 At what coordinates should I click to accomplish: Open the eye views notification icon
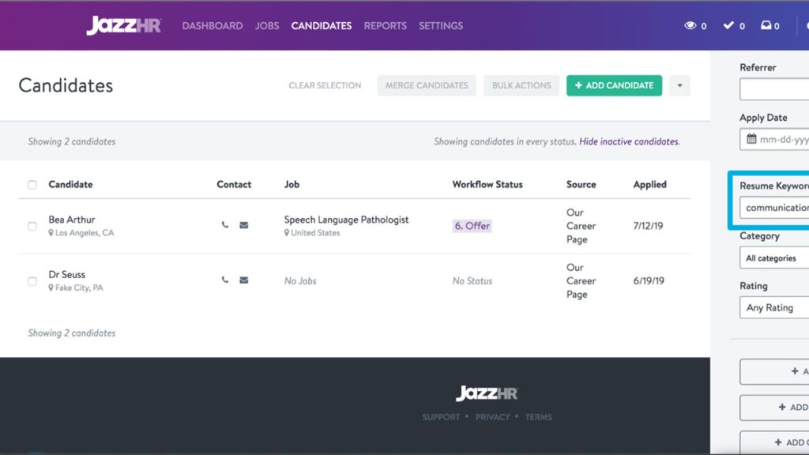(x=690, y=26)
